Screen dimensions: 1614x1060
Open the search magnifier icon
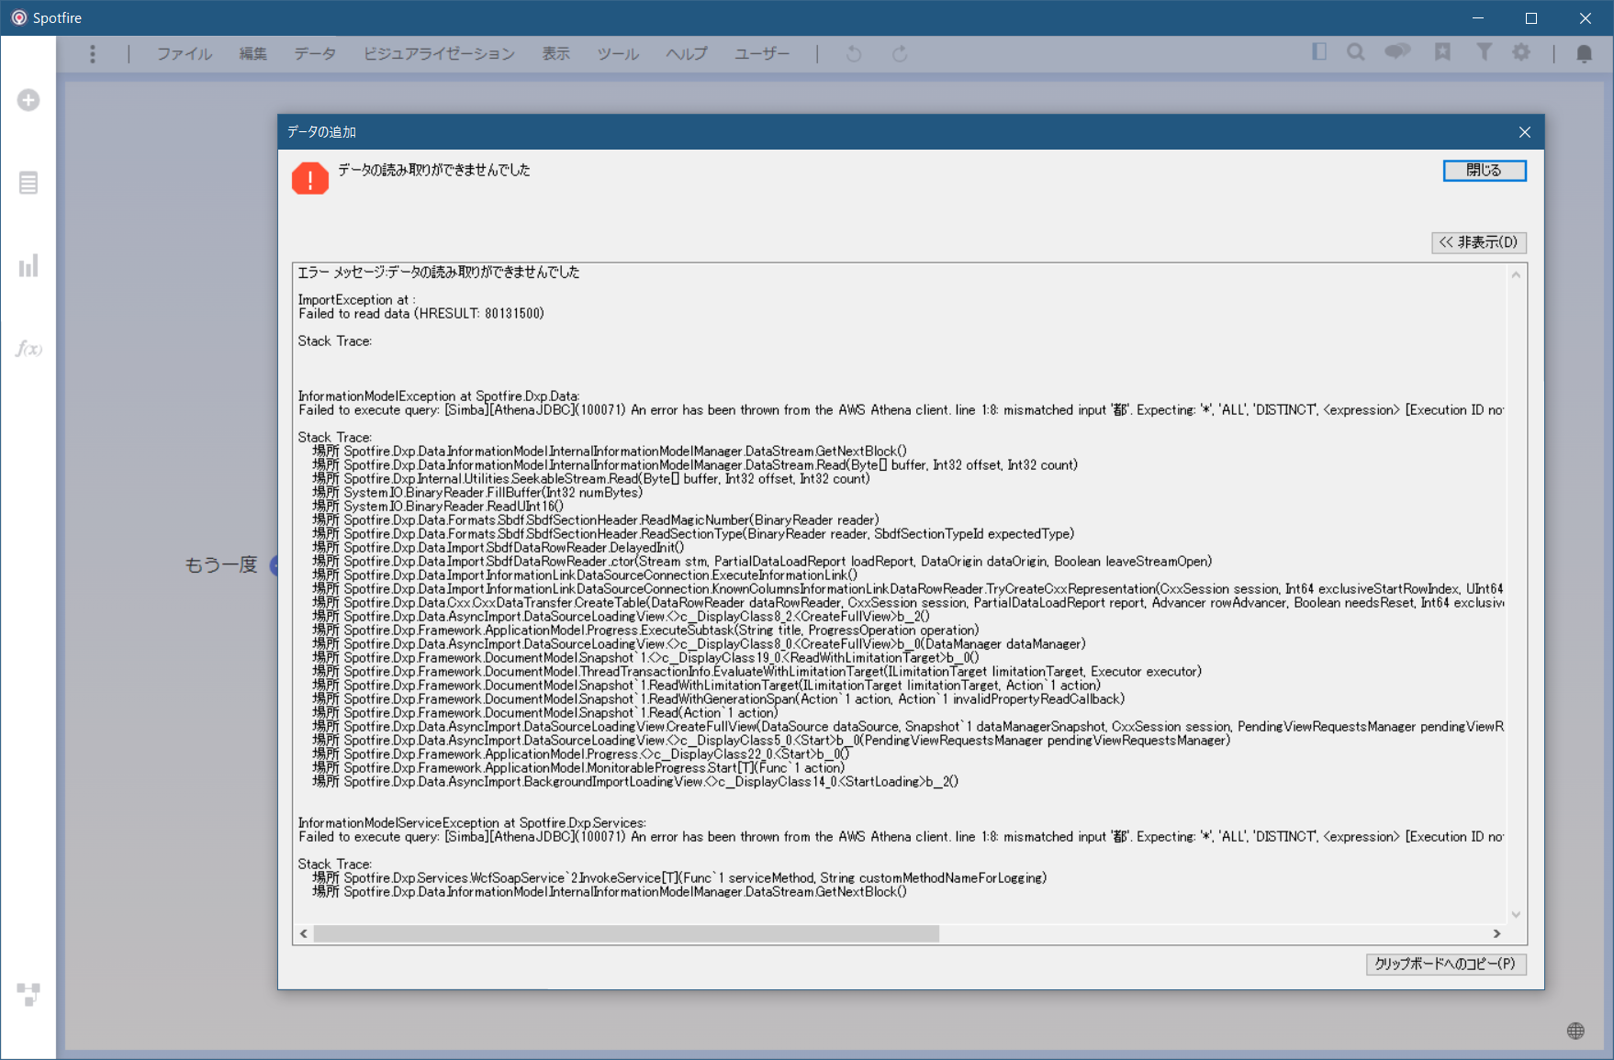click(1356, 52)
